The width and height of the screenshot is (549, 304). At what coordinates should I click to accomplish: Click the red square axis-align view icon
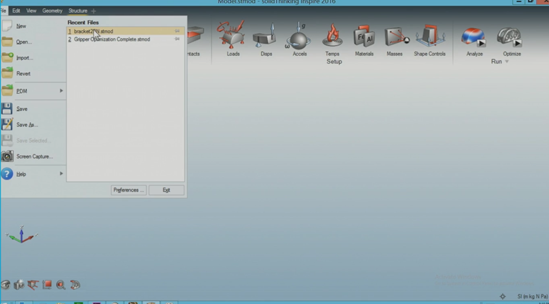(x=47, y=285)
